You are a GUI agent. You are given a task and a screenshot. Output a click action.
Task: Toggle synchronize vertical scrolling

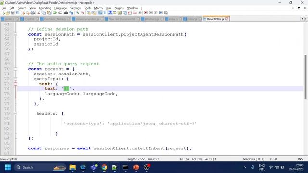click(89, 13)
